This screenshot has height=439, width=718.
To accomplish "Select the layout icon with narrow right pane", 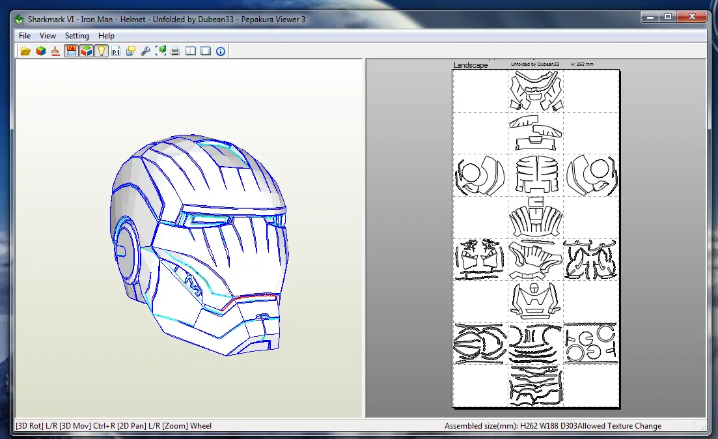I will pyautogui.click(x=206, y=51).
